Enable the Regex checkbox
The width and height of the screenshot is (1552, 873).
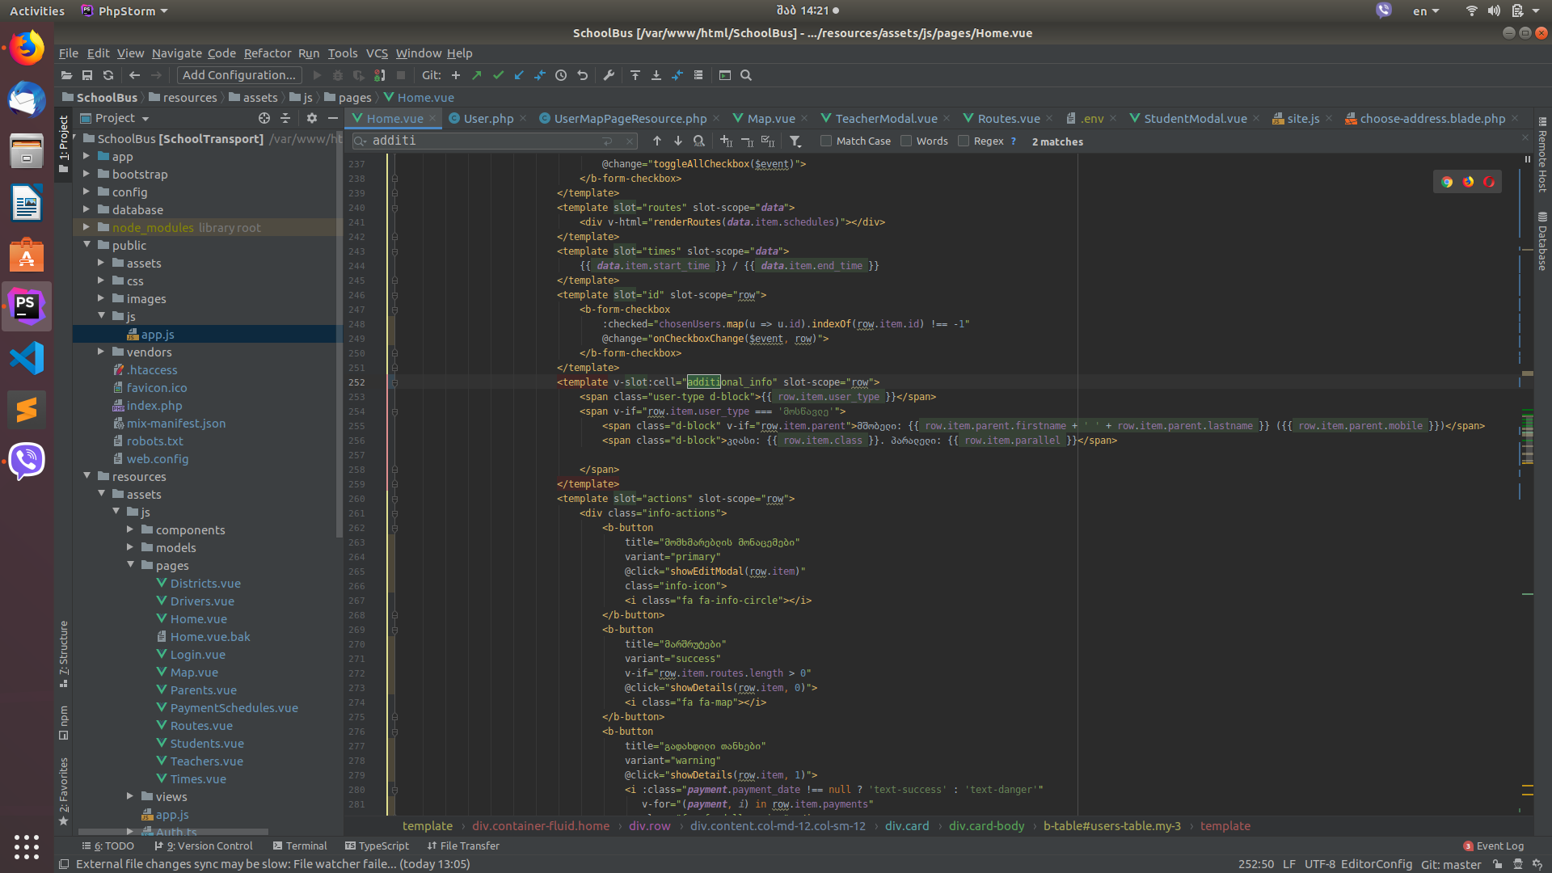click(x=964, y=141)
